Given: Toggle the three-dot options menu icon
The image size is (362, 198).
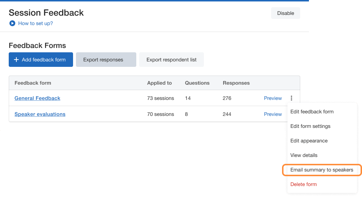Looking at the screenshot, I should pyautogui.click(x=291, y=98).
